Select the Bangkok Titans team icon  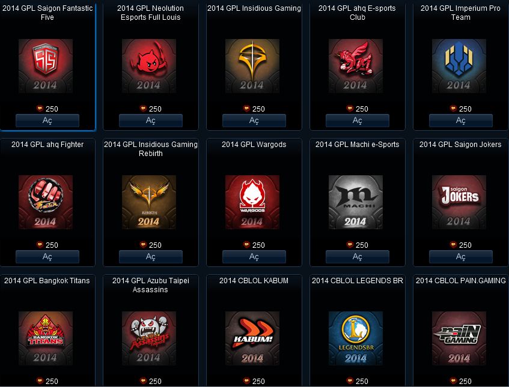pos(46,338)
